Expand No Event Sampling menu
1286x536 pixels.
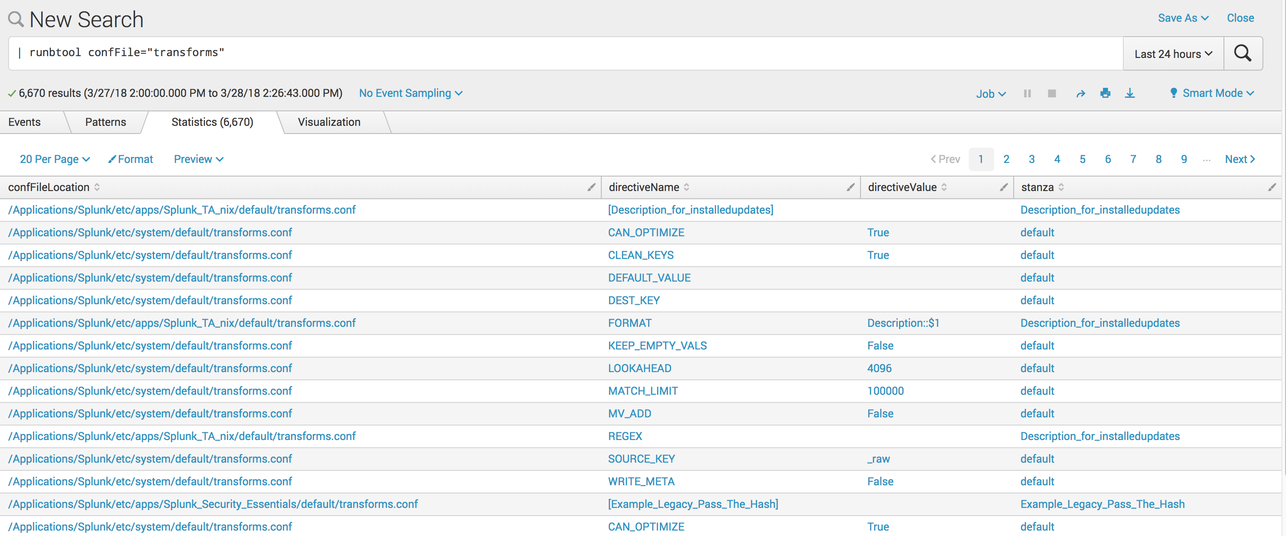[411, 93]
